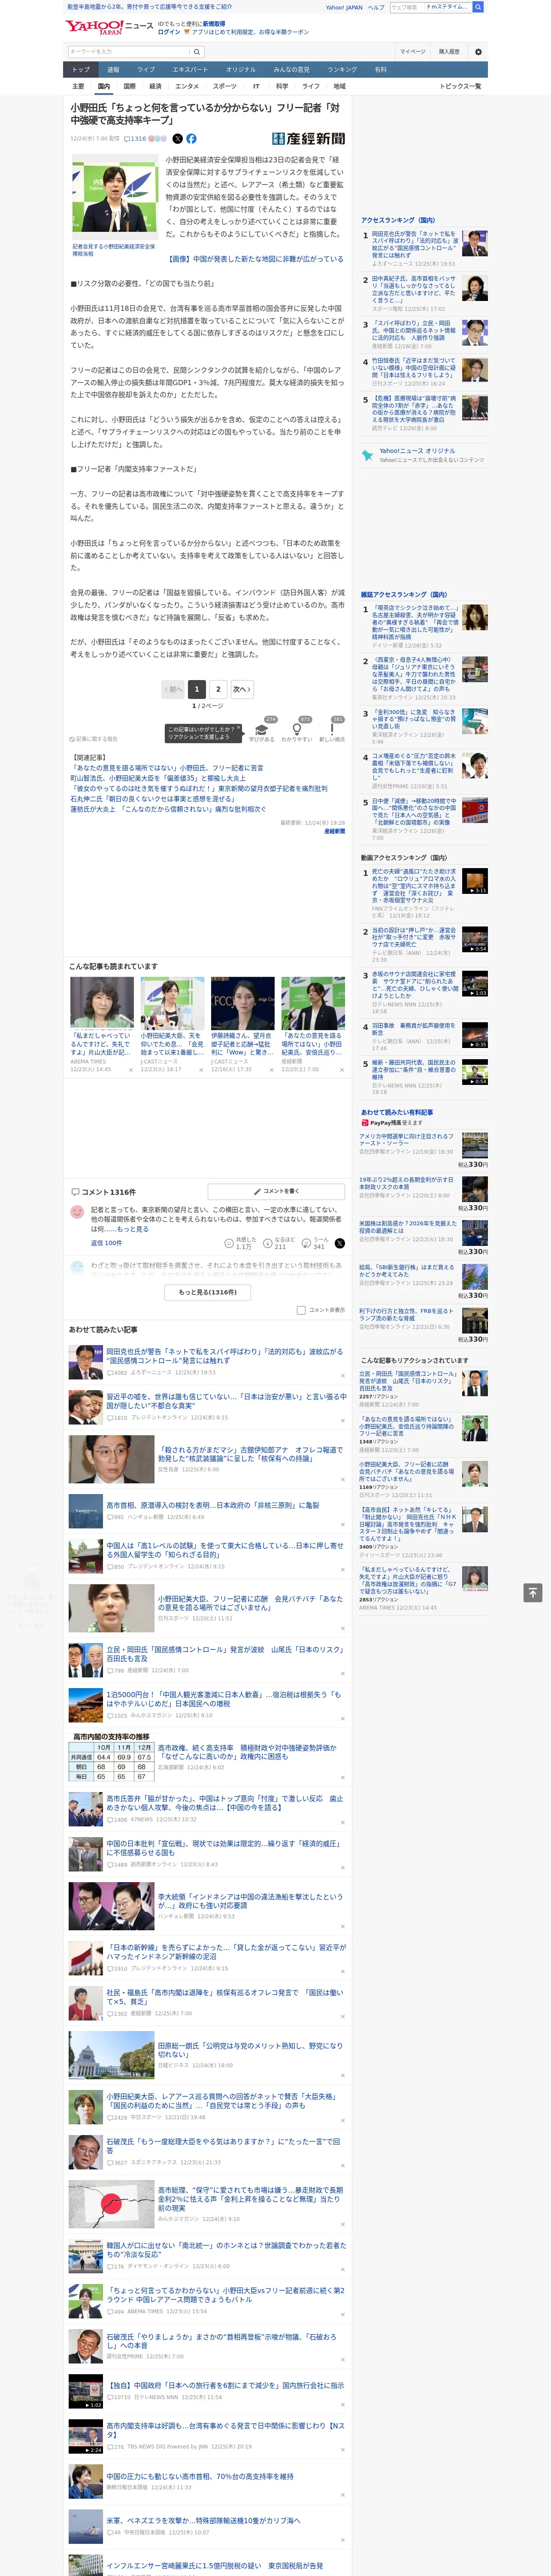This screenshot has width=551, height=2576.
Task: Click なるほど reaction on first comment
Action: [x=280, y=1243]
